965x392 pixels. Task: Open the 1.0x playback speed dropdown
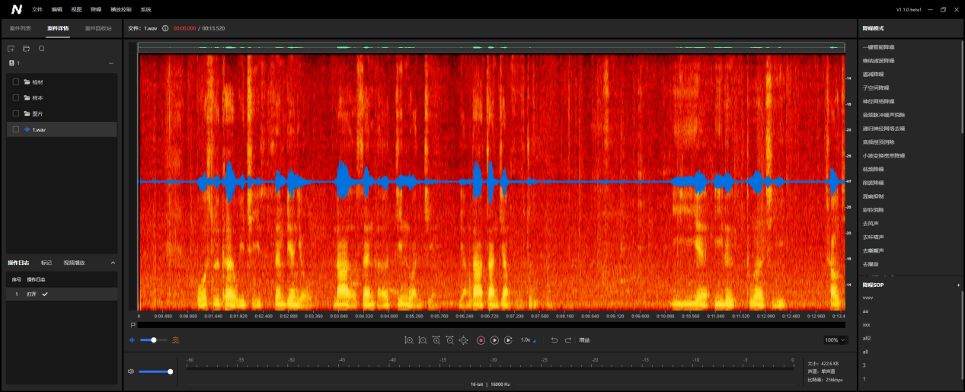[528, 340]
